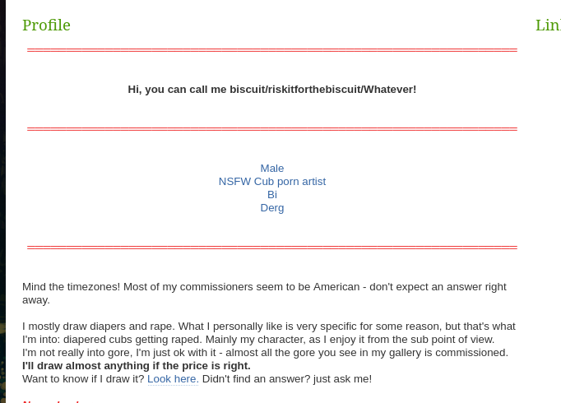
Task: Click the bold greeting line starting "Hi, you can call me"
Action: point(271,90)
